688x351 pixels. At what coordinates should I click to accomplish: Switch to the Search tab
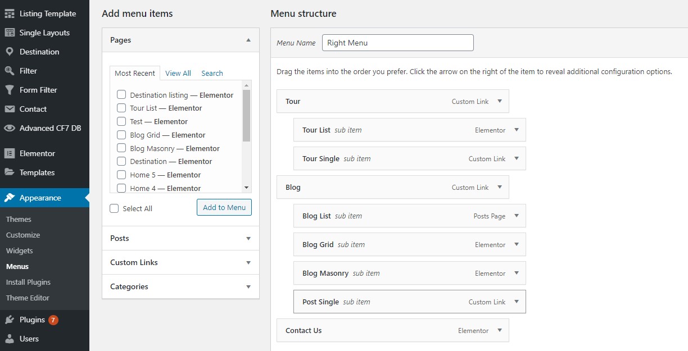pyautogui.click(x=212, y=73)
